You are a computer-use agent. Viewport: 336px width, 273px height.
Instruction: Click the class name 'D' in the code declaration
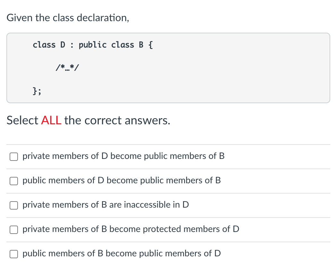[63, 45]
